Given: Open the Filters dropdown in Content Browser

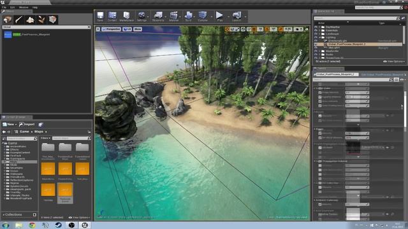Looking at the screenshot, I should (45, 138).
